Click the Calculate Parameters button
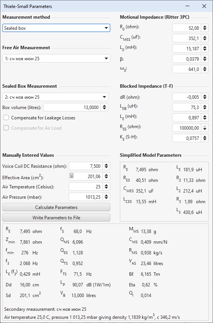Screen dimensions: 213x323 56,207
